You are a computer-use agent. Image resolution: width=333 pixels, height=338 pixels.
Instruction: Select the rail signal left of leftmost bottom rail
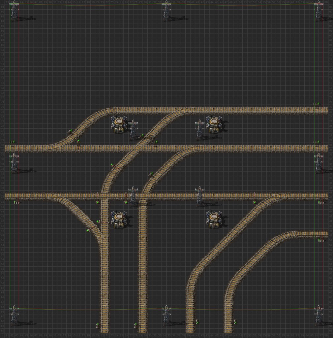98,325
